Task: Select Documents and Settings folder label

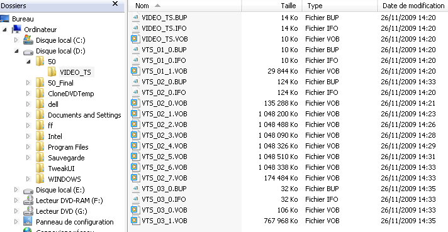Action: point(84,115)
